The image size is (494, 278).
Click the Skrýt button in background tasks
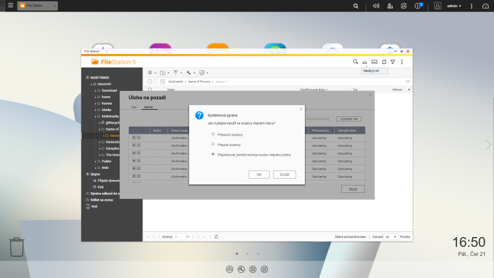click(353, 189)
